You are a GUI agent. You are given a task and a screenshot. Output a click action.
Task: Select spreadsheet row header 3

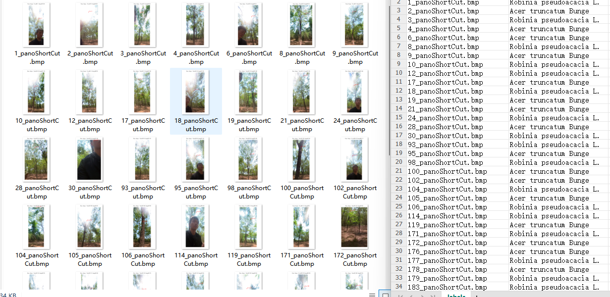[x=398, y=10]
